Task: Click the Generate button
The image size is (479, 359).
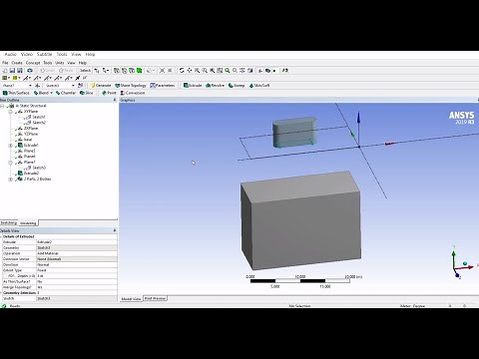Action: [x=101, y=86]
